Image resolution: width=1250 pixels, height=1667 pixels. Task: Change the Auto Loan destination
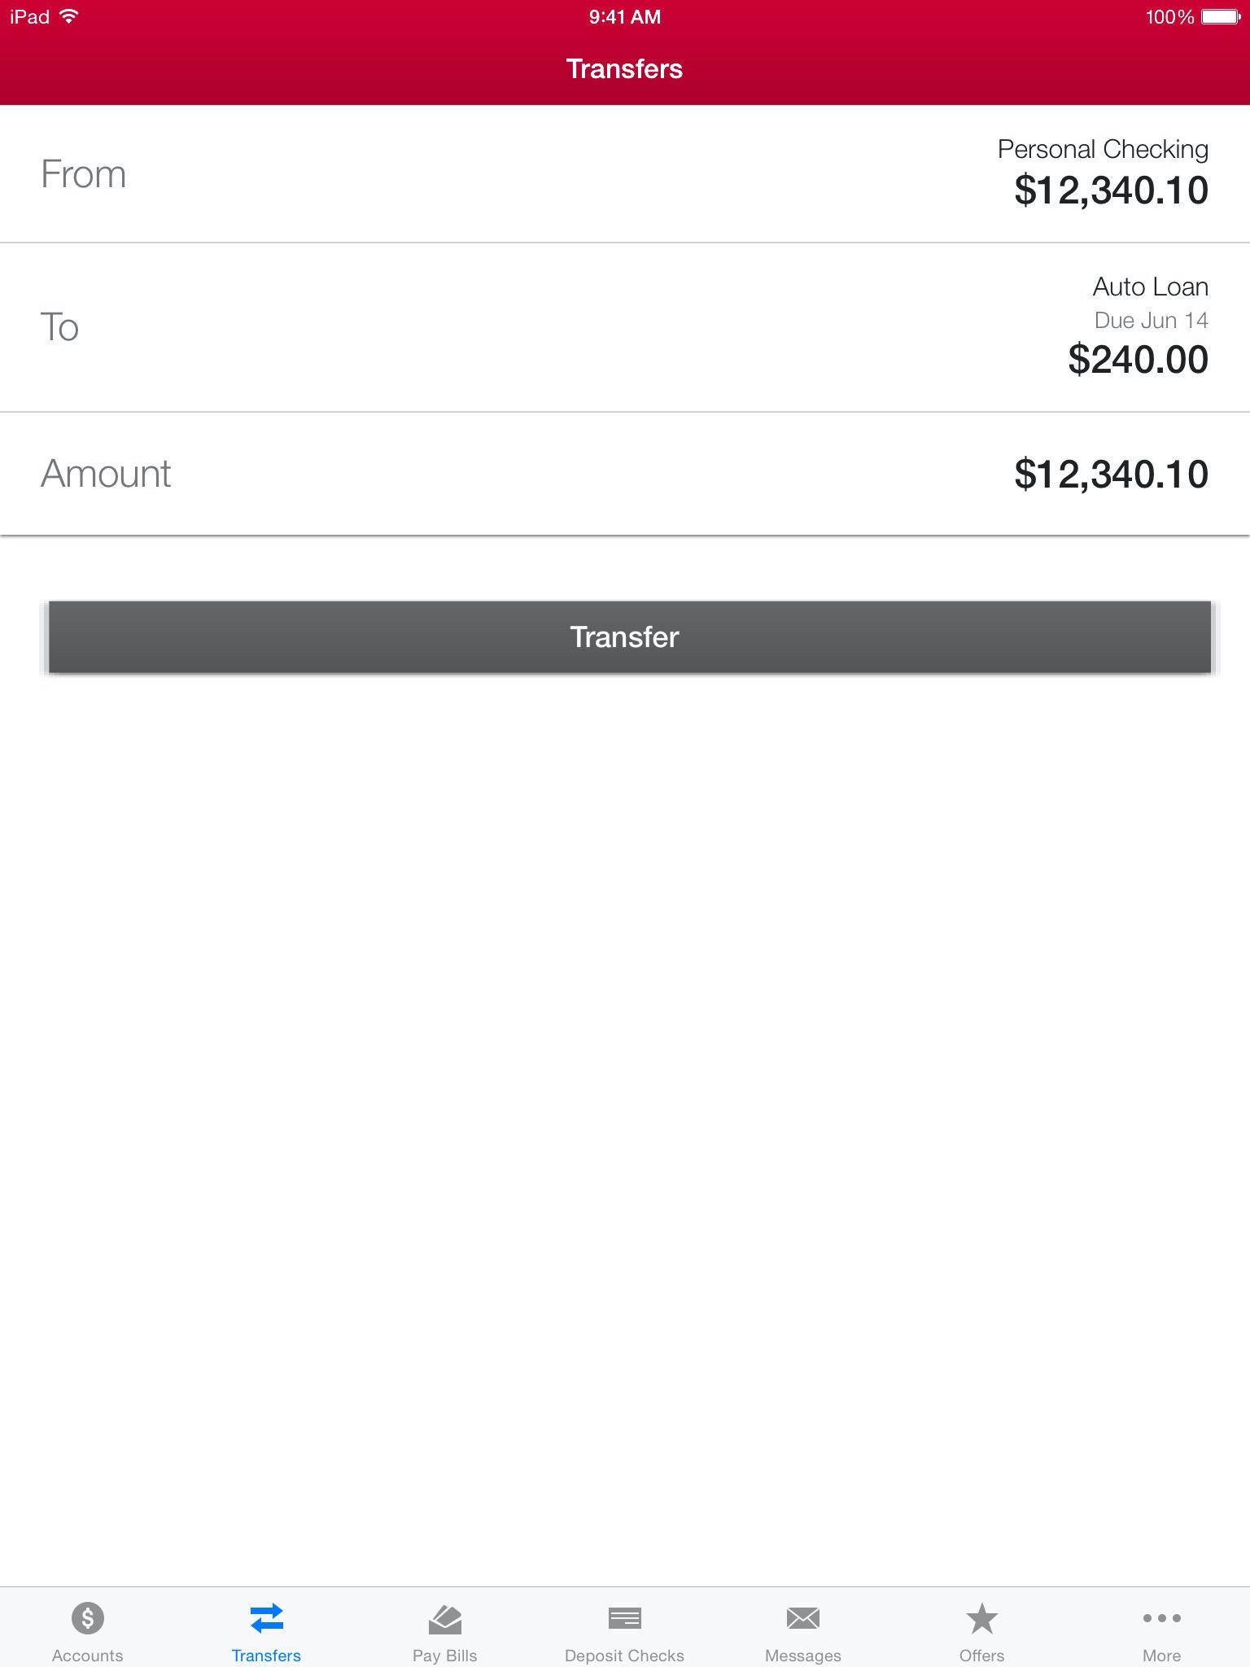coord(1150,287)
